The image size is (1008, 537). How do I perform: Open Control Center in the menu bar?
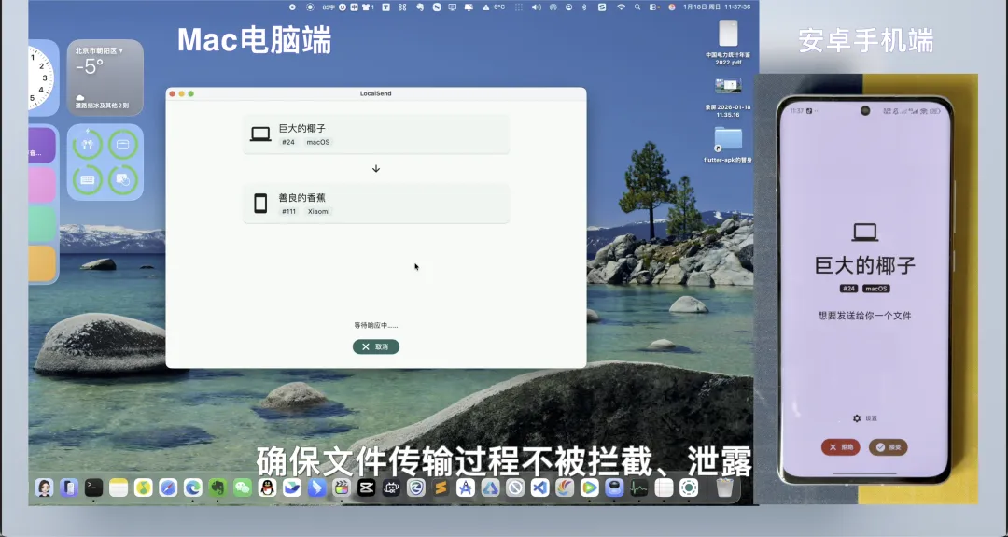pos(654,7)
